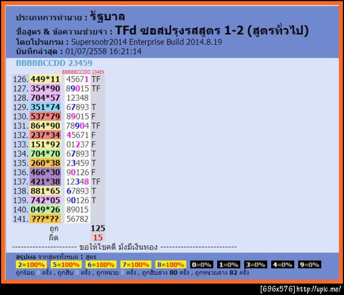Click the 5=100% yellow summary badge
Image resolution: width=344 pixels, height=295 pixels.
coord(66,265)
